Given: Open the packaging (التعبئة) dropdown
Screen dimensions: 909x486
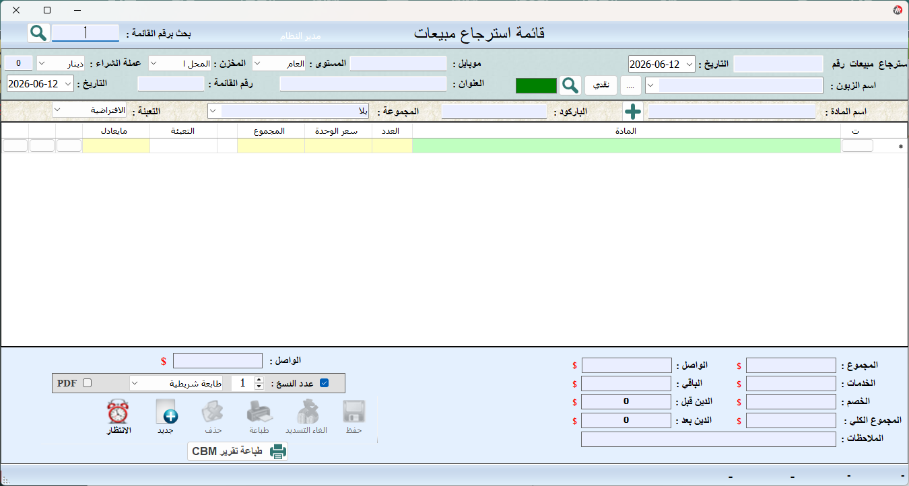Looking at the screenshot, I should [x=58, y=110].
